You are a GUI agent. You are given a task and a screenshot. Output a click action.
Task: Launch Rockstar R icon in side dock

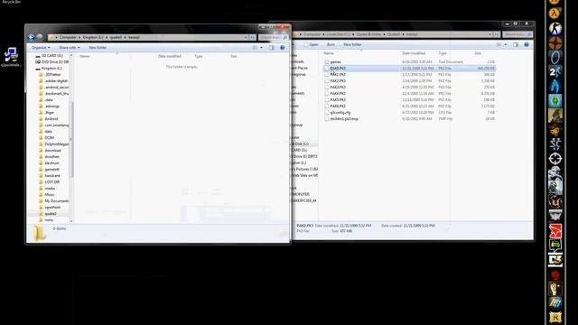tap(555, 317)
